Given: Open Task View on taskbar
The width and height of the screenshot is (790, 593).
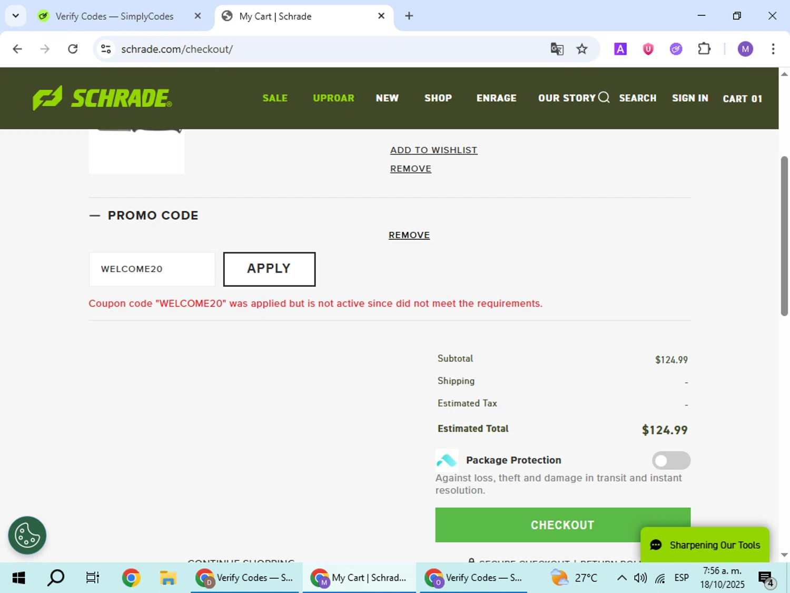Looking at the screenshot, I should pyautogui.click(x=93, y=578).
